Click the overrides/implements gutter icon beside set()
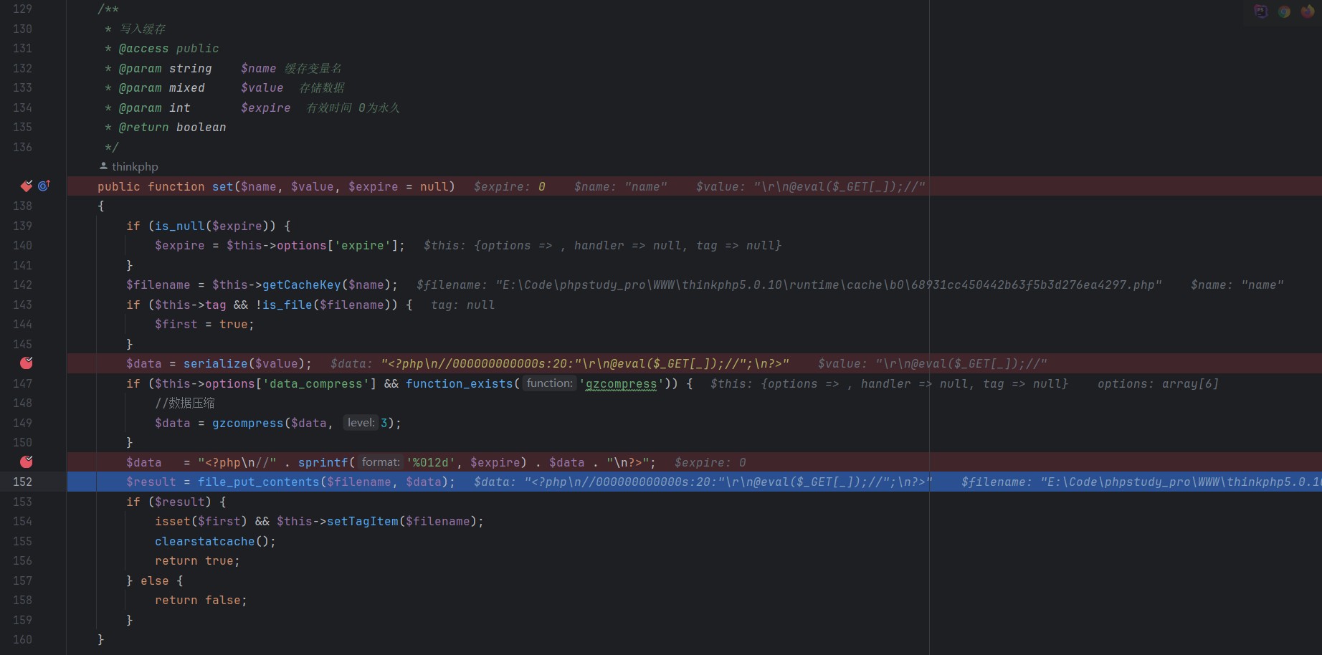This screenshot has height=655, width=1322. click(44, 186)
